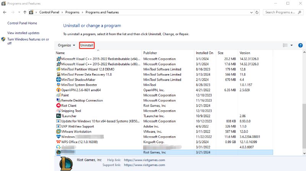Viewport: 306px width, 171px height.
Task: Click the League of Legends details icon
Action: pos(66,164)
